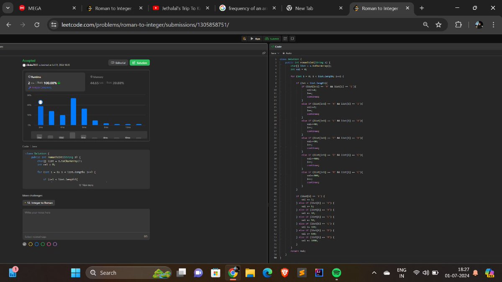Click the green Solution button
This screenshot has width=502, height=282.
[x=139, y=63]
